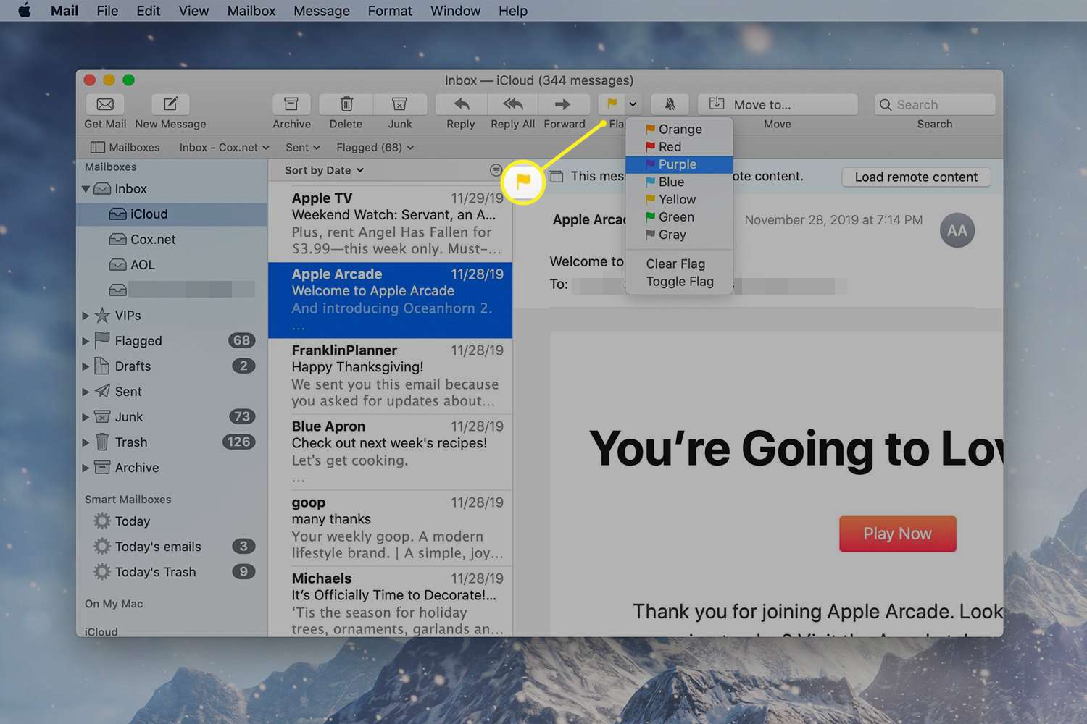Expand the Drafts mailbox triangle
Viewport: 1087px width, 724px height.
86,366
